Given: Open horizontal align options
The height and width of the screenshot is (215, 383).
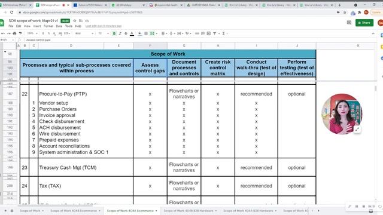Looking at the screenshot, I should coord(163,33).
